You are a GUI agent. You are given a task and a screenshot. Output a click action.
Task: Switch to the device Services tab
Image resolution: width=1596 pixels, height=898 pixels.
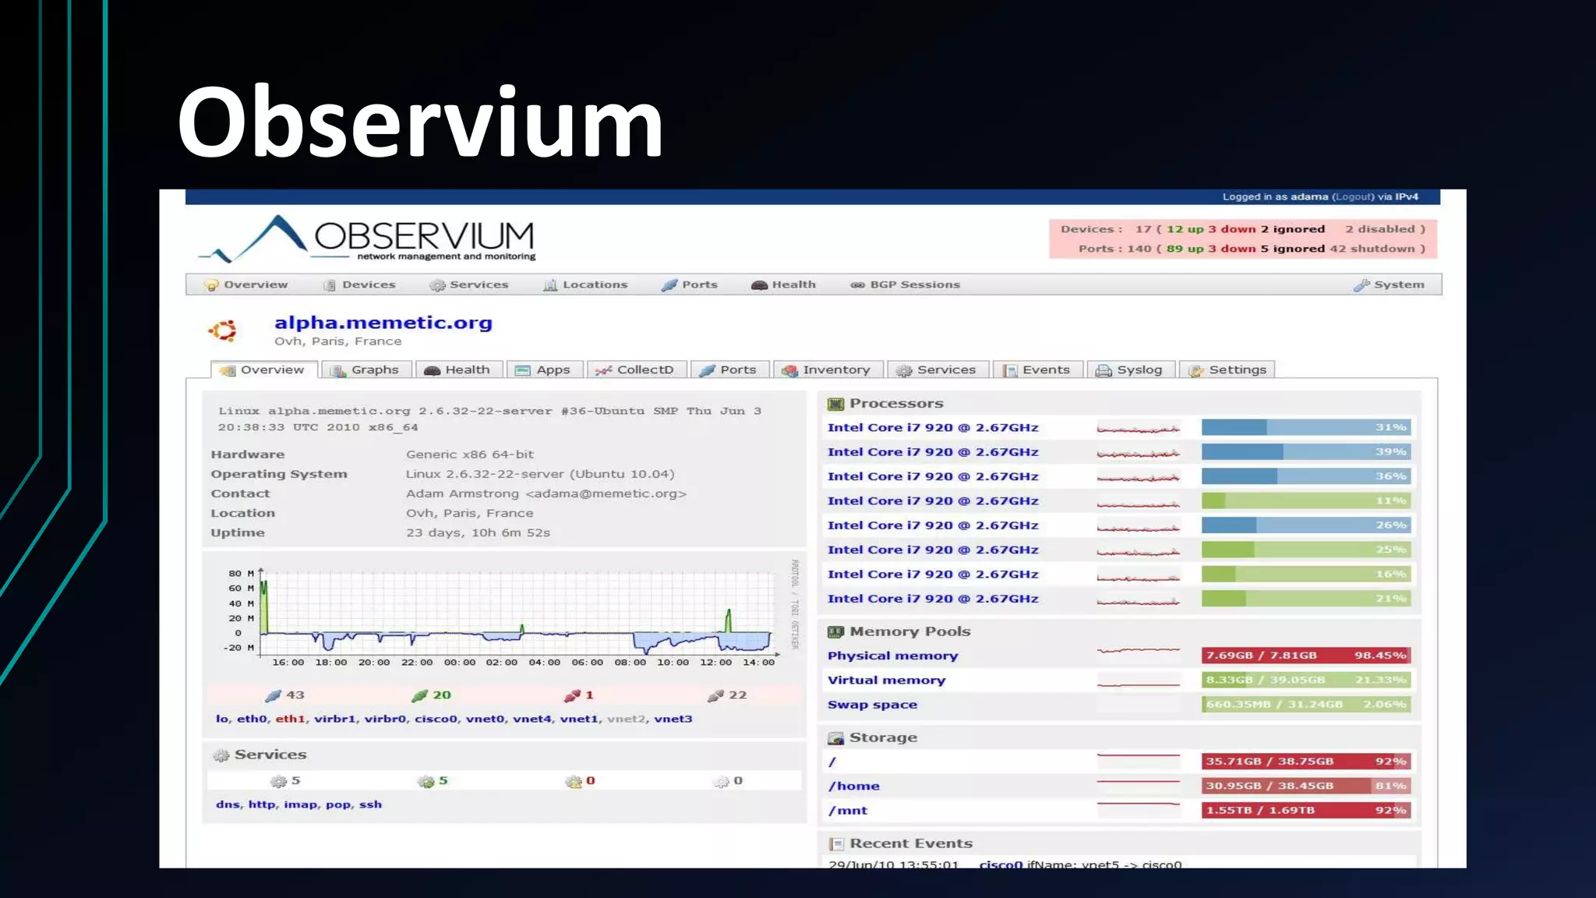pos(937,369)
